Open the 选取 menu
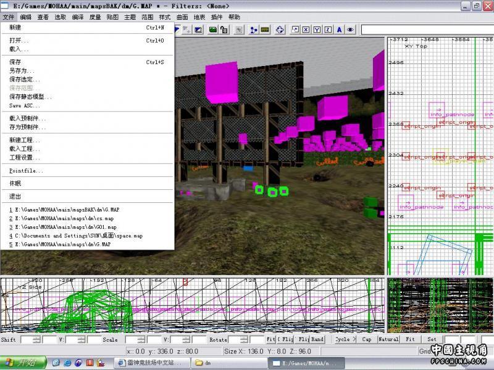This screenshot has width=494, height=370. coord(61,17)
